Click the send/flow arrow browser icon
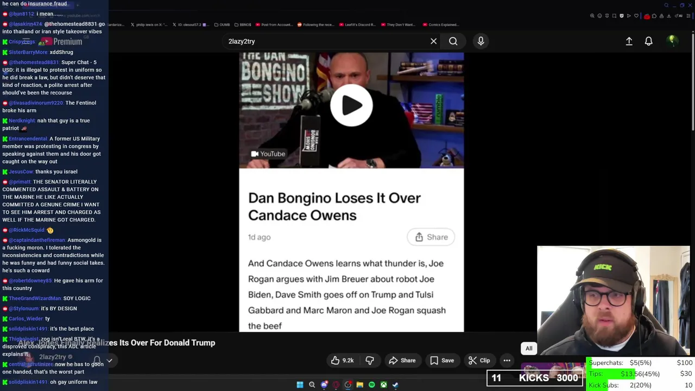This screenshot has width=695, height=391. (x=629, y=16)
